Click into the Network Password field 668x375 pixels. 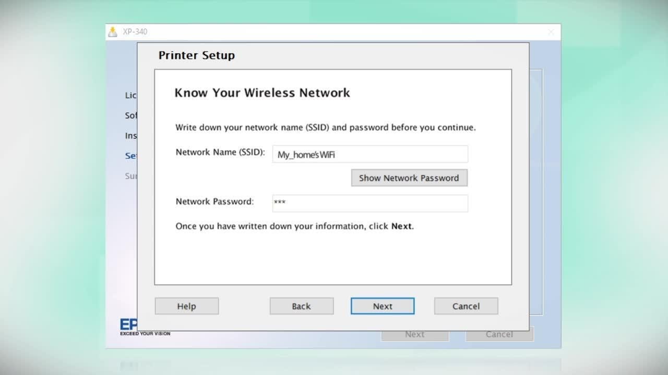[369, 203]
